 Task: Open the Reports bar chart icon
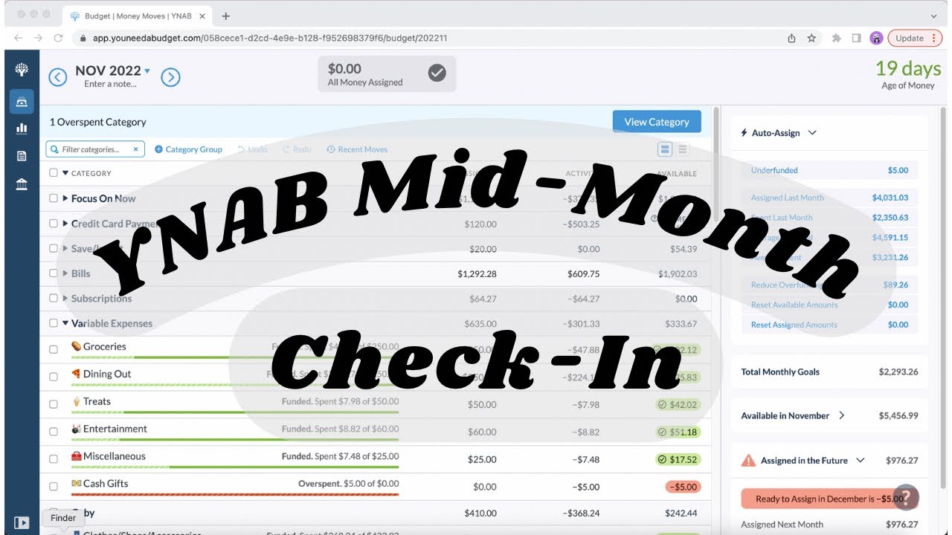coord(22,128)
